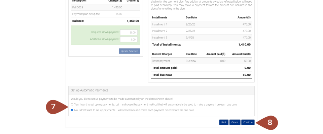Focus the Additional down payment input

(129, 40)
